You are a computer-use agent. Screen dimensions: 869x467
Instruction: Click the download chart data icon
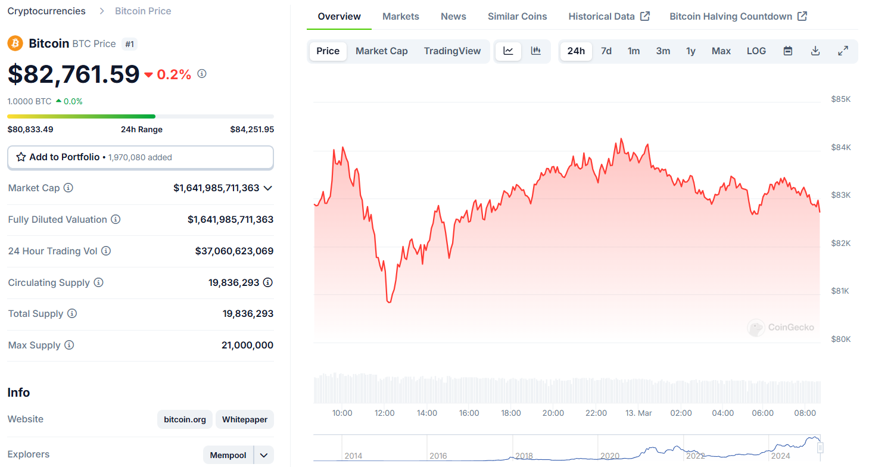[815, 51]
